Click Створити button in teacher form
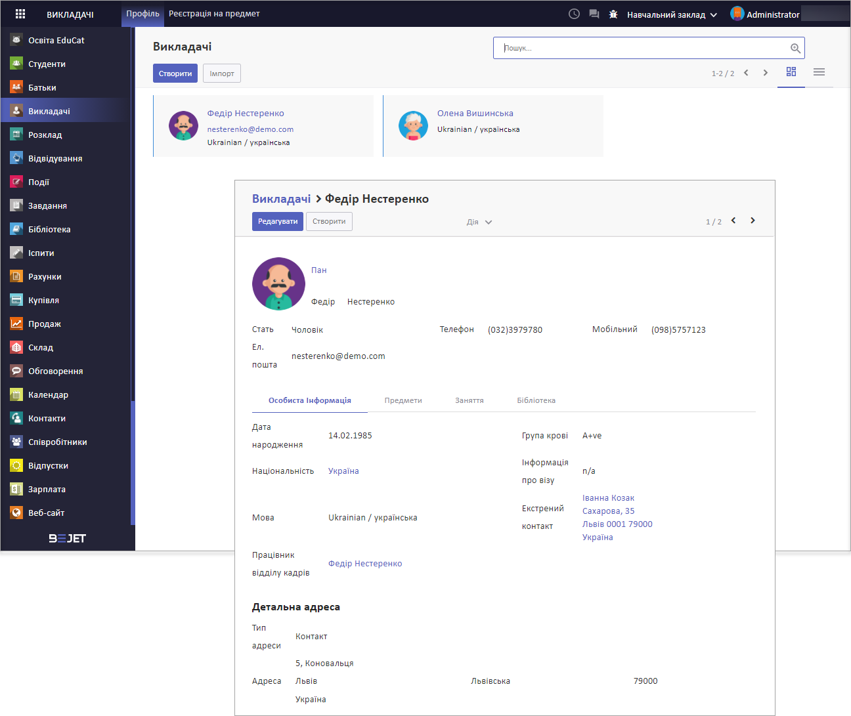Image resolution: width=851 pixels, height=716 pixels. pyautogui.click(x=329, y=221)
